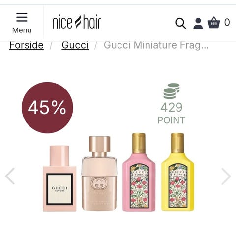The width and height of the screenshot is (236, 236).
Task: Click the POINT label below 429
Action: [171, 120]
